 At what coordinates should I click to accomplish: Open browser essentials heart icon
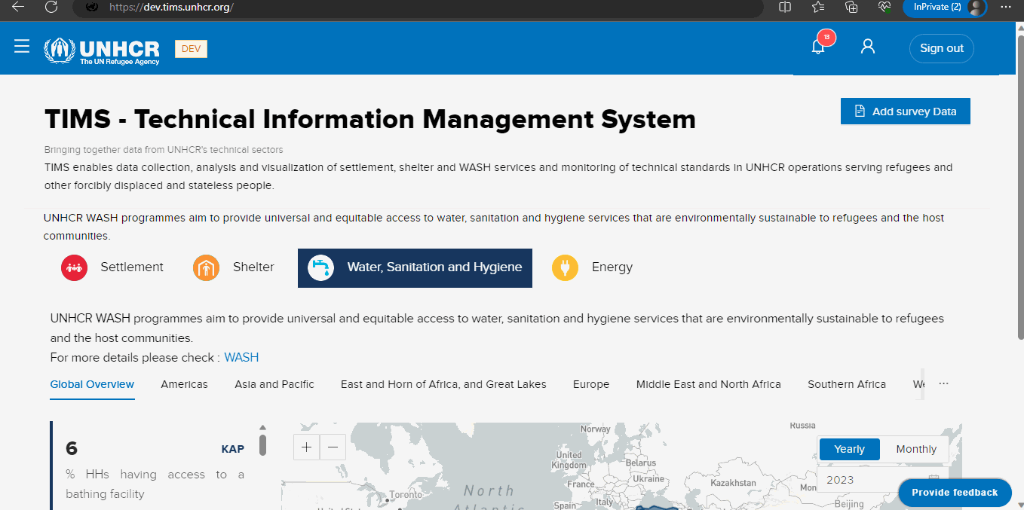pos(885,7)
